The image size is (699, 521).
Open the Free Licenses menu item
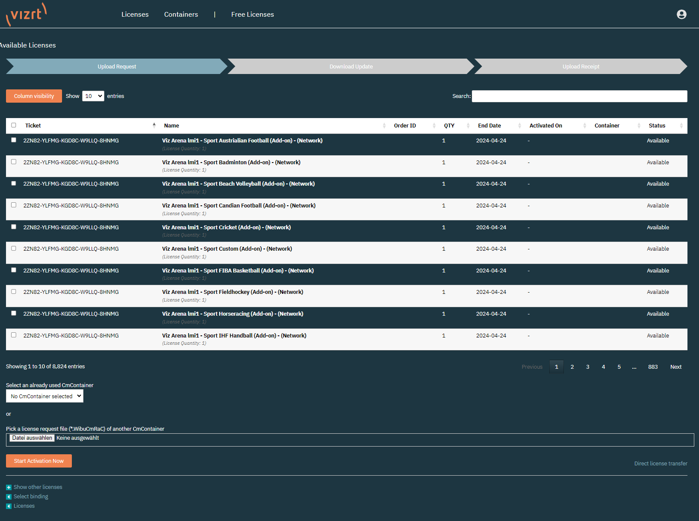tap(252, 15)
